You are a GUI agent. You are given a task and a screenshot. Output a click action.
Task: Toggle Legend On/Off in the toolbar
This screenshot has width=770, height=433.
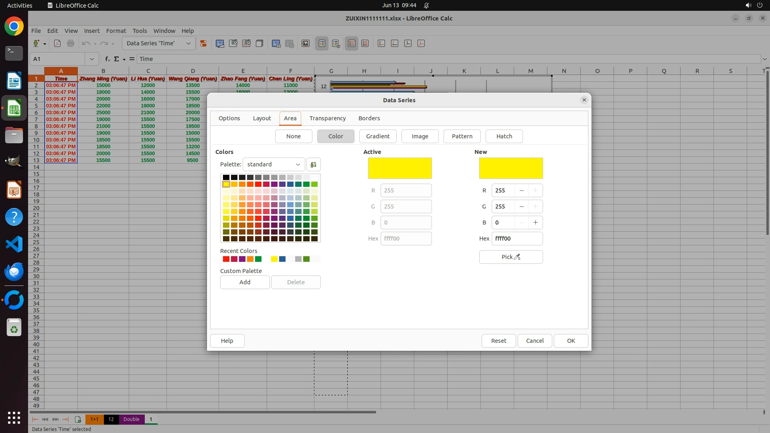point(322,43)
